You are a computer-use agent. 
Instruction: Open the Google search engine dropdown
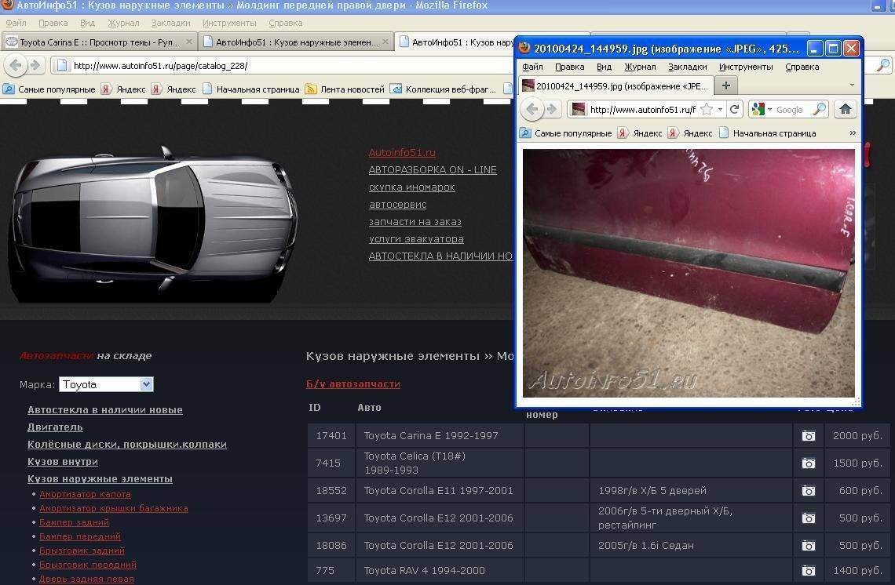coord(763,110)
